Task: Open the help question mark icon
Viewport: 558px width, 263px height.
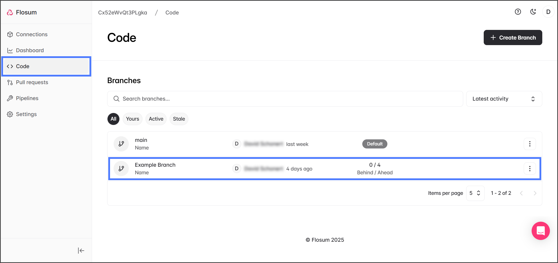Action: pyautogui.click(x=518, y=12)
